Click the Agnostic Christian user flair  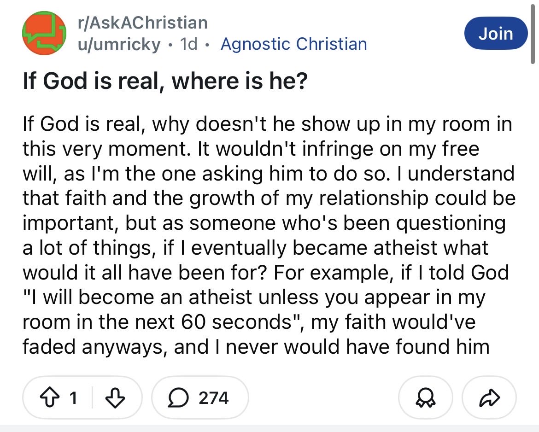(294, 44)
